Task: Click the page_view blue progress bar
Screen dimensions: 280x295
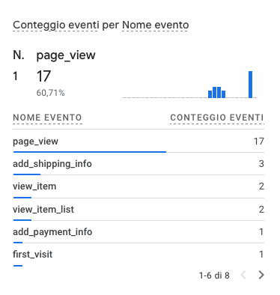Action: (x=90, y=152)
